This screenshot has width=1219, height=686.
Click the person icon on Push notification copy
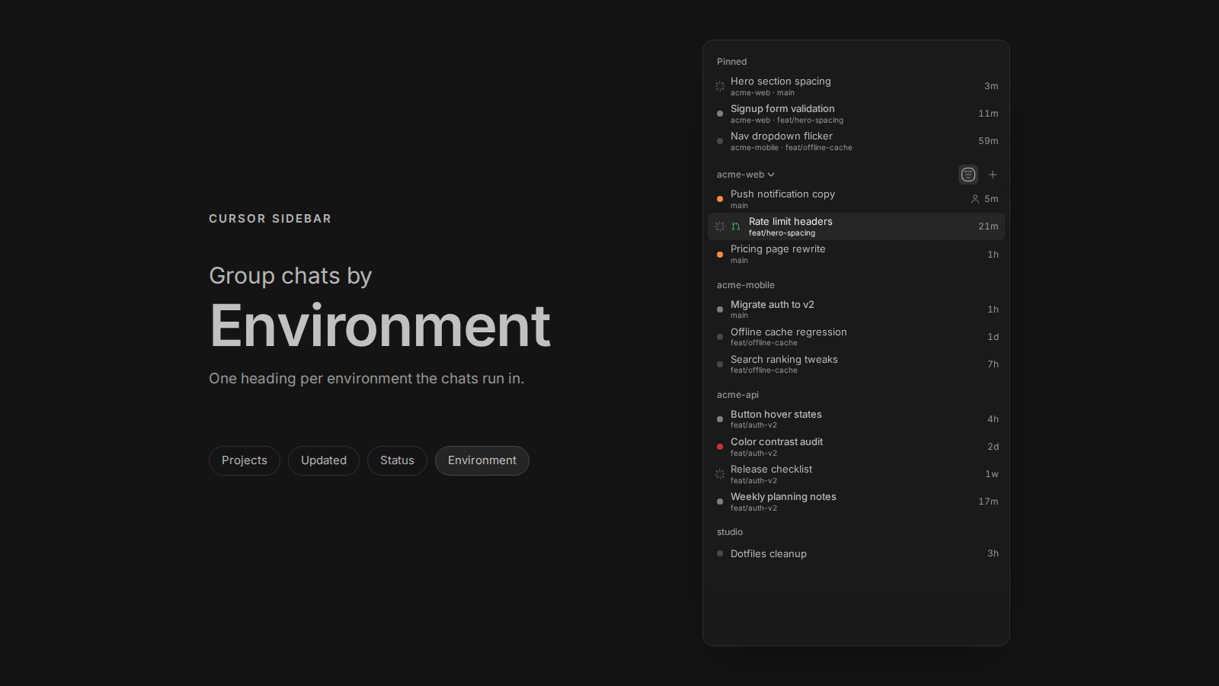point(975,199)
